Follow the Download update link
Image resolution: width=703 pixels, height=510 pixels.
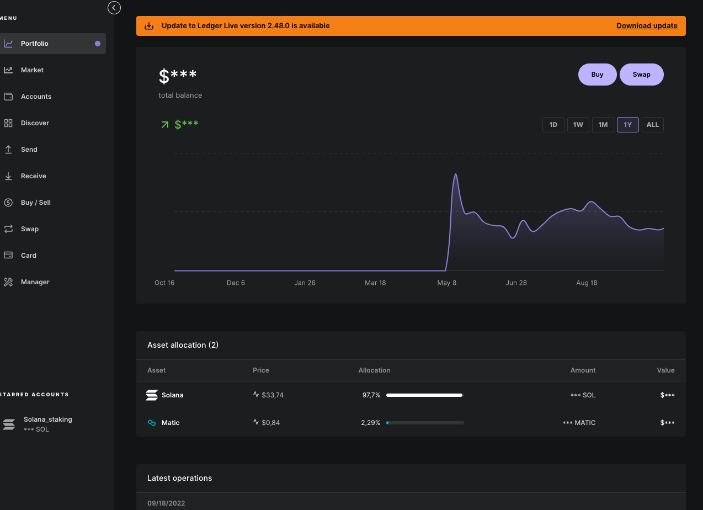[647, 26]
